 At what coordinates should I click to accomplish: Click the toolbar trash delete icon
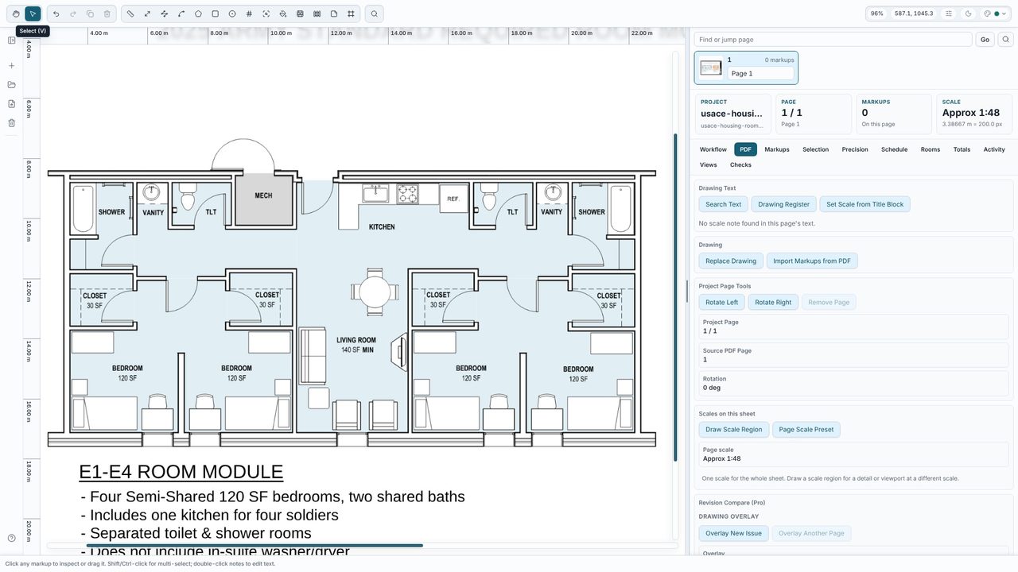107,14
